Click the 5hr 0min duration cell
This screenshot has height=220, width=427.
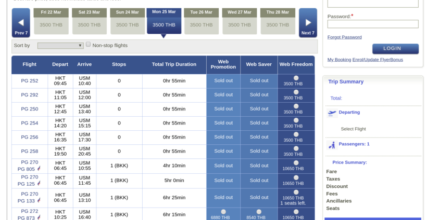point(174,181)
